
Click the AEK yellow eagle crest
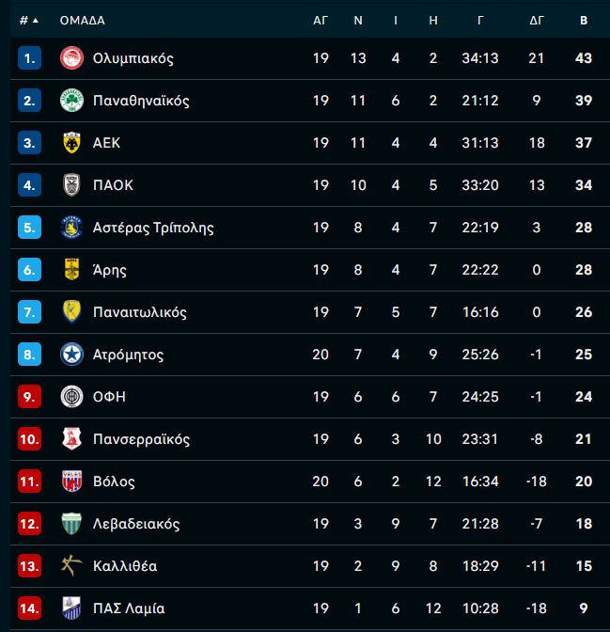click(71, 143)
